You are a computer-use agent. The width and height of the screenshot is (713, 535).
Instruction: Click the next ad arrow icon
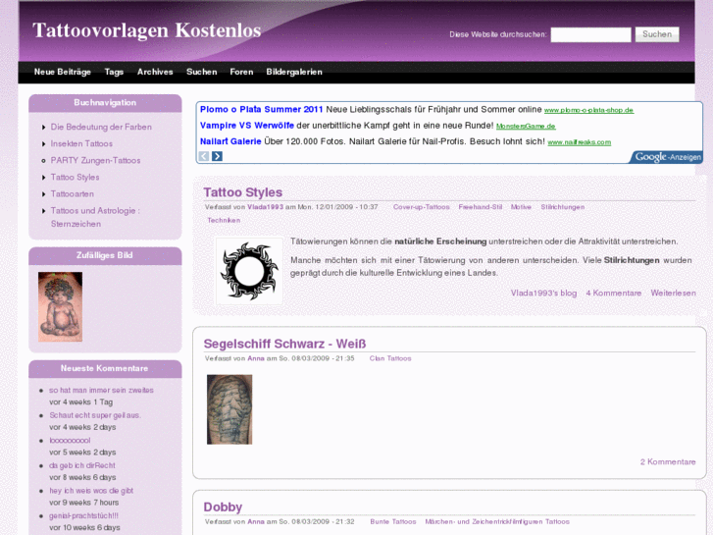pyautogui.click(x=217, y=156)
